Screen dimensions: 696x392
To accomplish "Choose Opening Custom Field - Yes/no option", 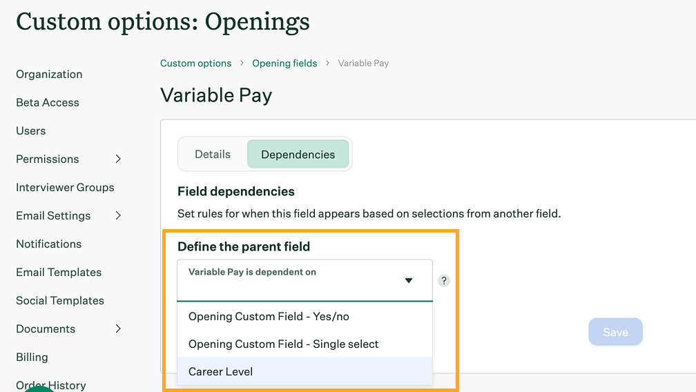I will 269,317.
